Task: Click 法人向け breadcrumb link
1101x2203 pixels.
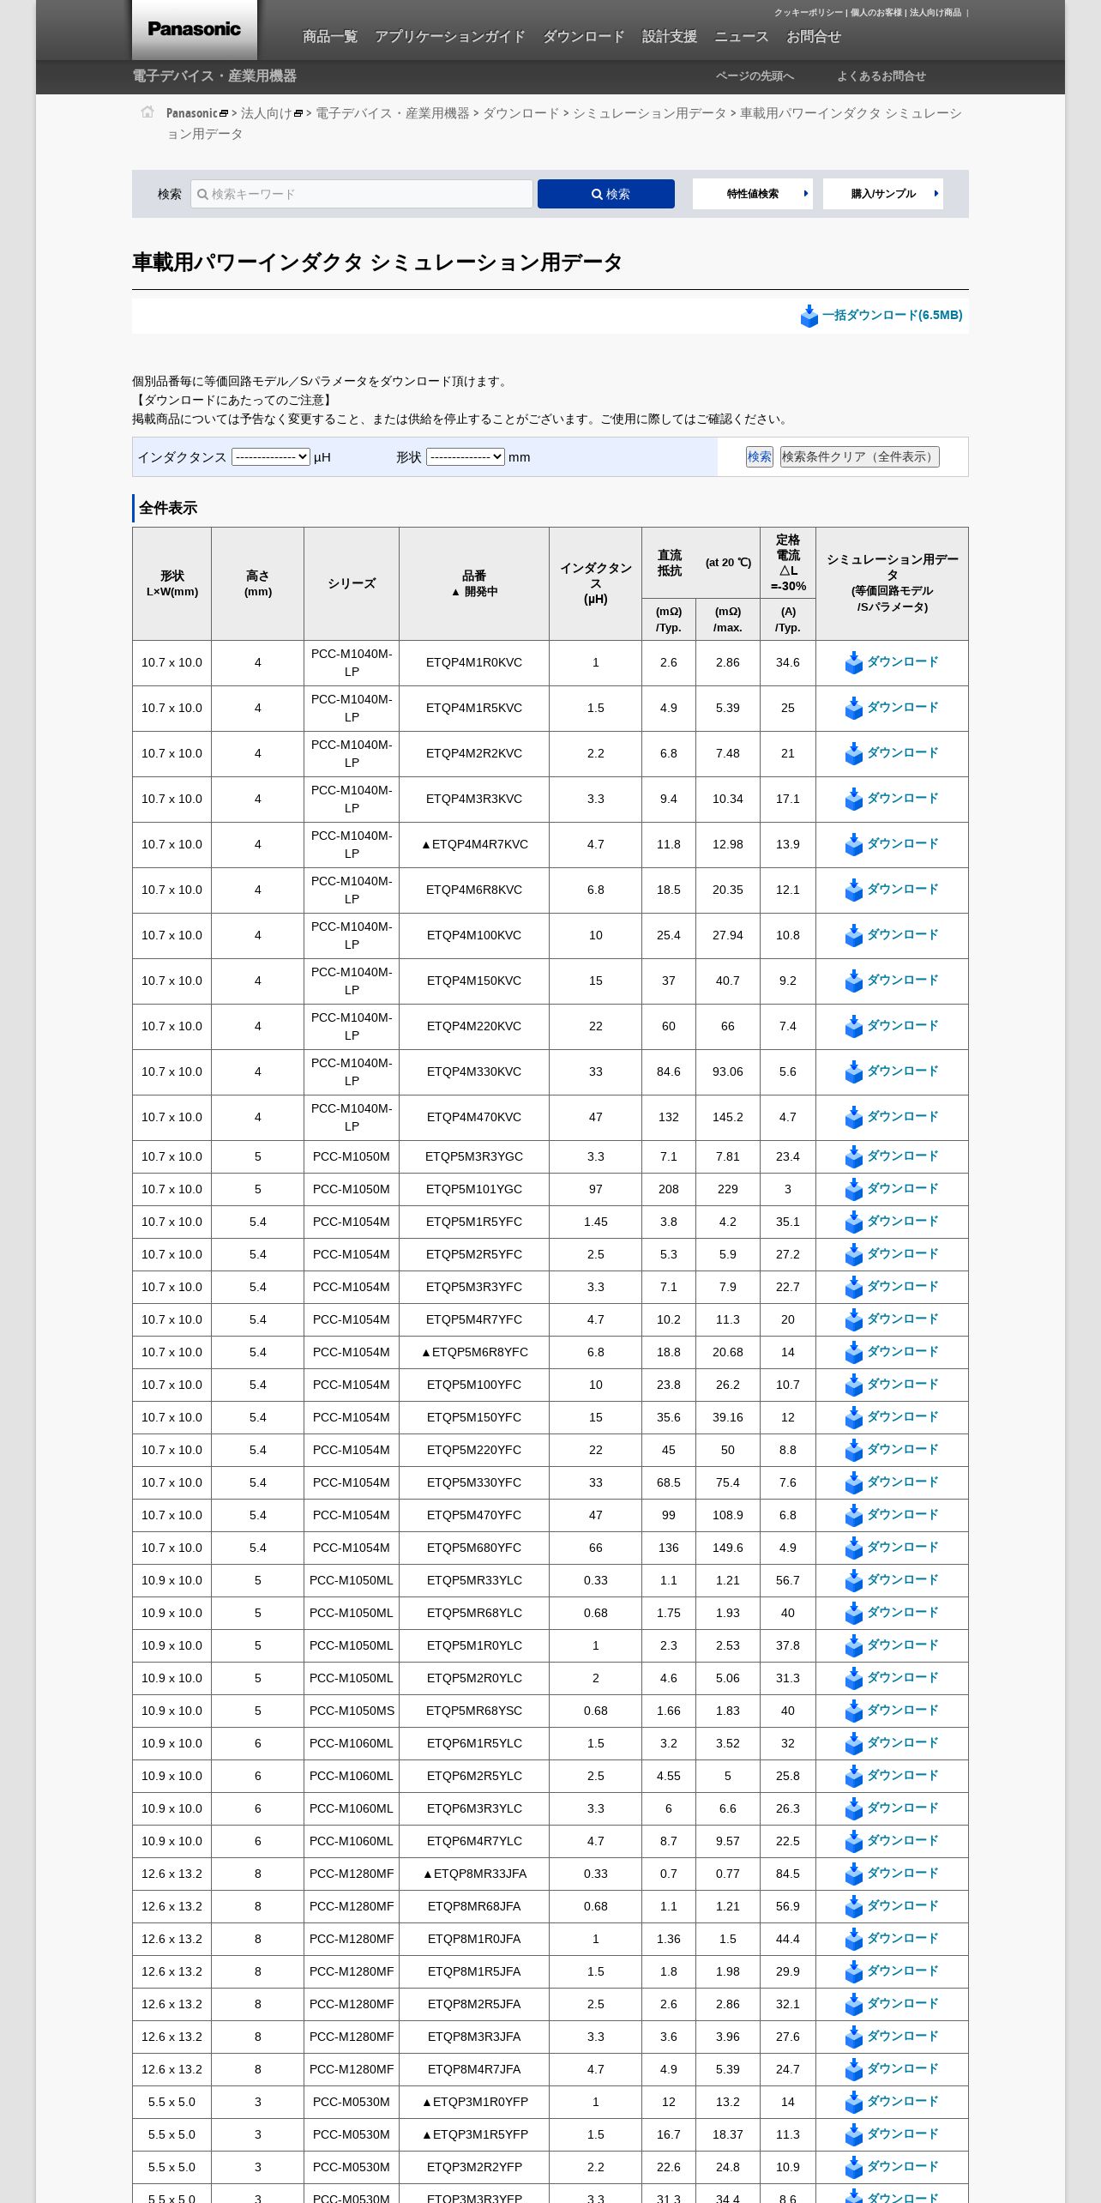Action: [x=267, y=113]
